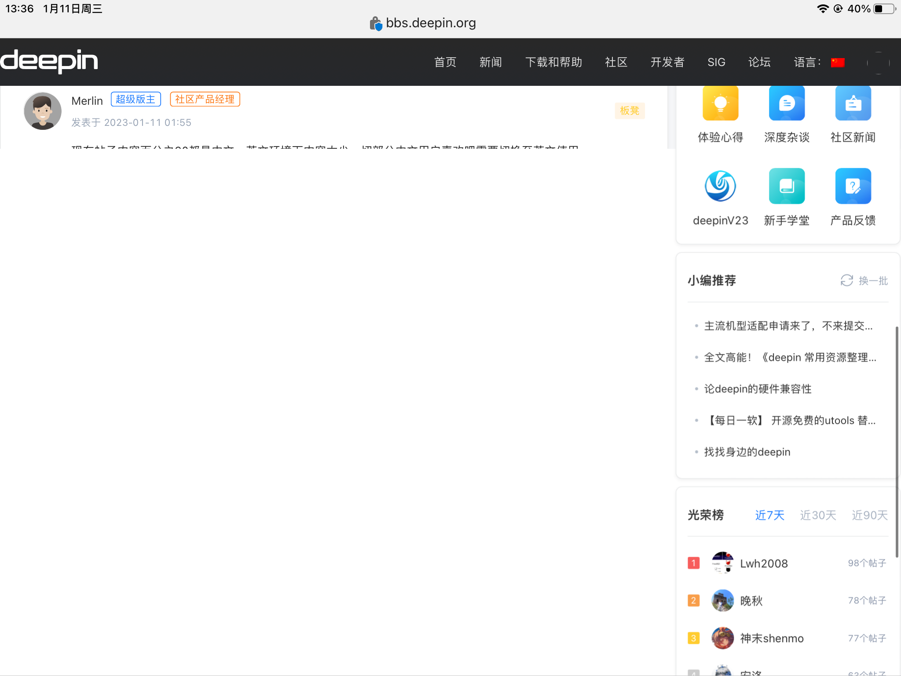Click Merlin's avatar image

point(42,111)
